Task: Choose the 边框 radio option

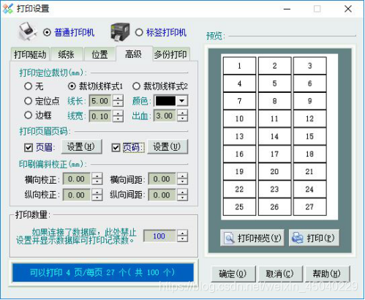Action: [x=28, y=115]
